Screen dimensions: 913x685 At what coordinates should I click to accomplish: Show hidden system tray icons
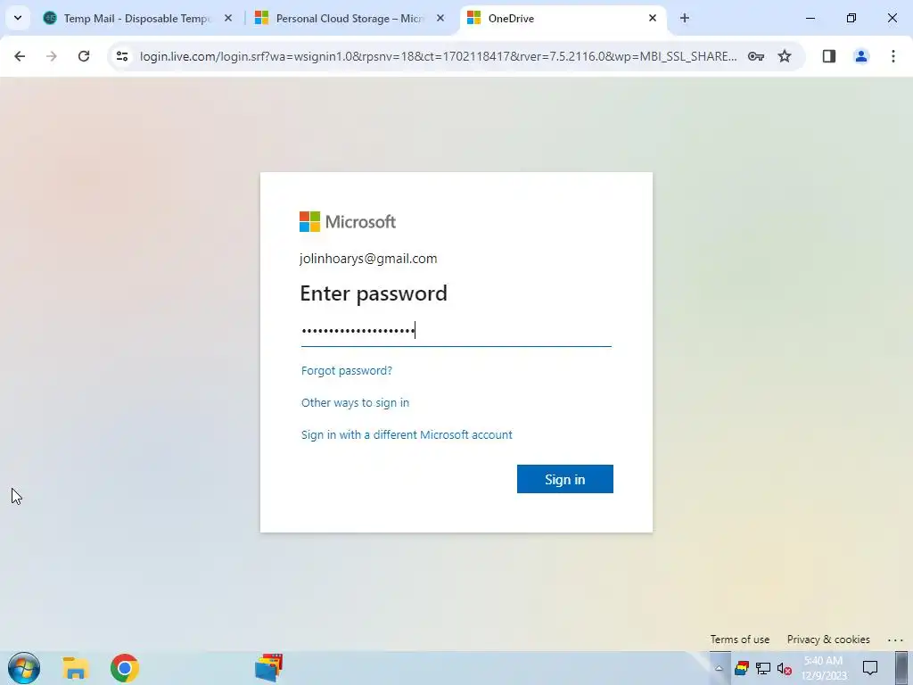[720, 668]
